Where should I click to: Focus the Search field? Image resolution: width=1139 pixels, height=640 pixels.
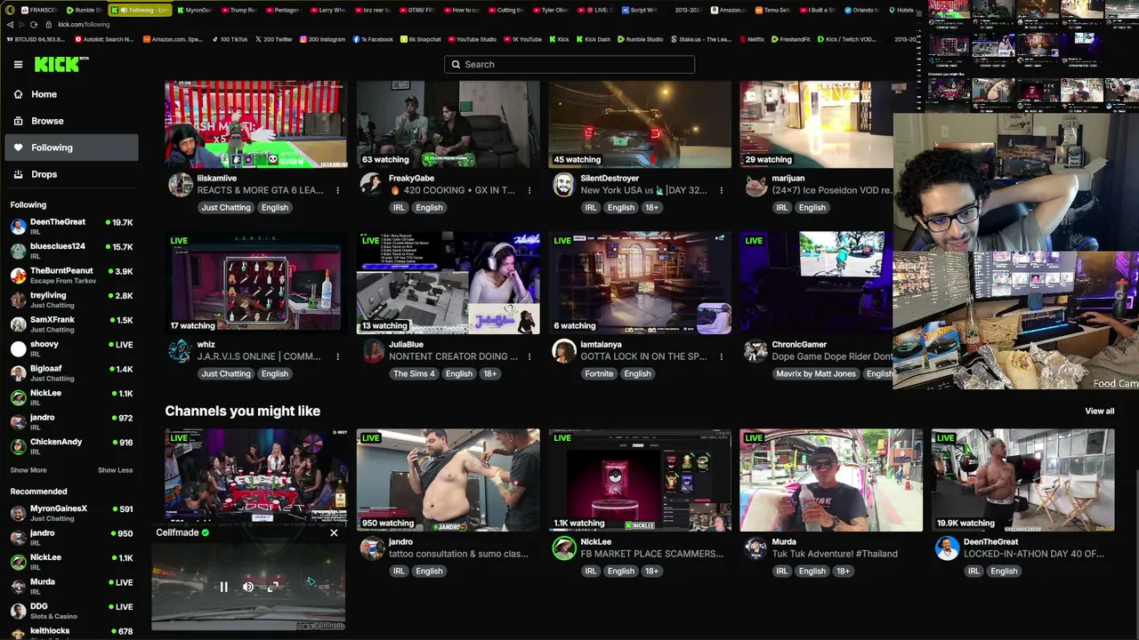(x=569, y=64)
